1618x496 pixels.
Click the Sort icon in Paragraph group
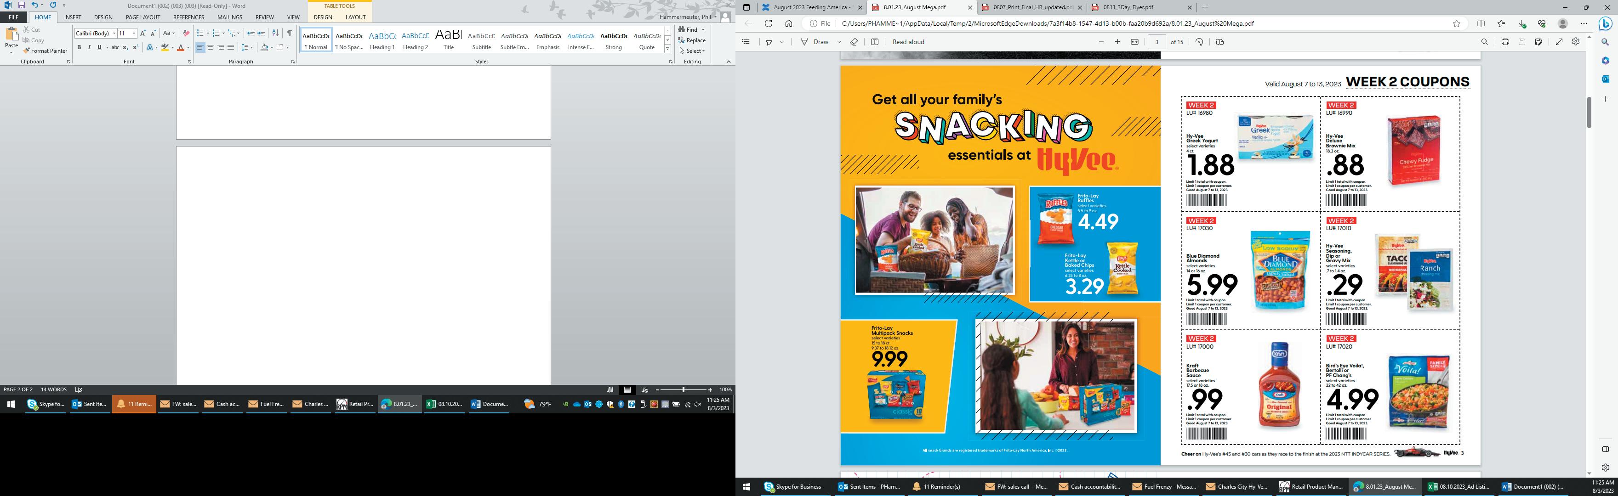[x=275, y=33]
